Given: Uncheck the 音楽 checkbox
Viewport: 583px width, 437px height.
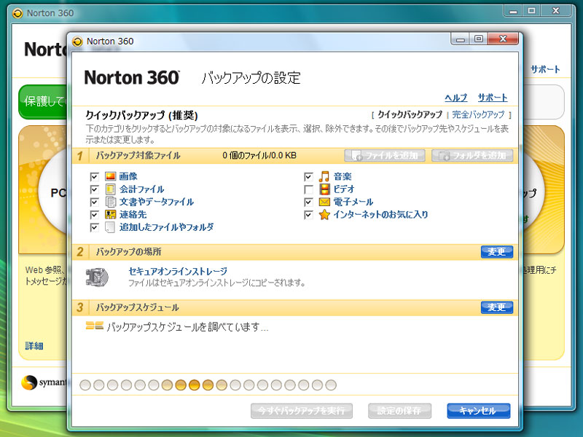Looking at the screenshot, I should tap(308, 177).
